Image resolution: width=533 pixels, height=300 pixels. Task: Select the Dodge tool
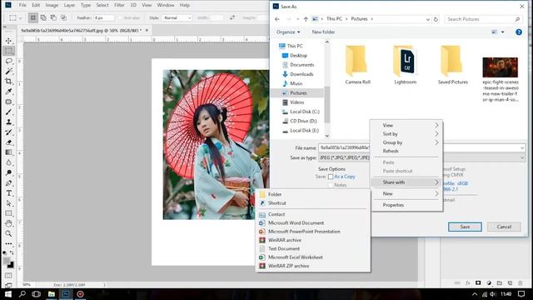9,172
